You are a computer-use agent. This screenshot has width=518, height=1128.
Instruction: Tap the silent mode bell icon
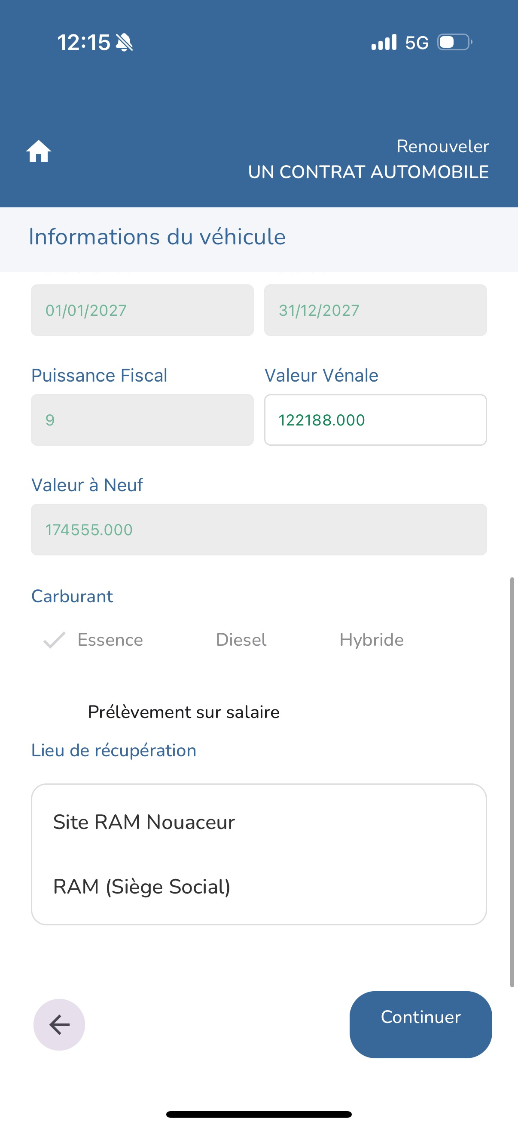tap(124, 43)
